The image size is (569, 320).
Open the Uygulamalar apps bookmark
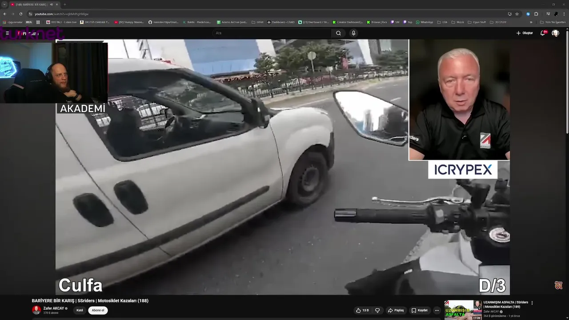click(x=13, y=22)
